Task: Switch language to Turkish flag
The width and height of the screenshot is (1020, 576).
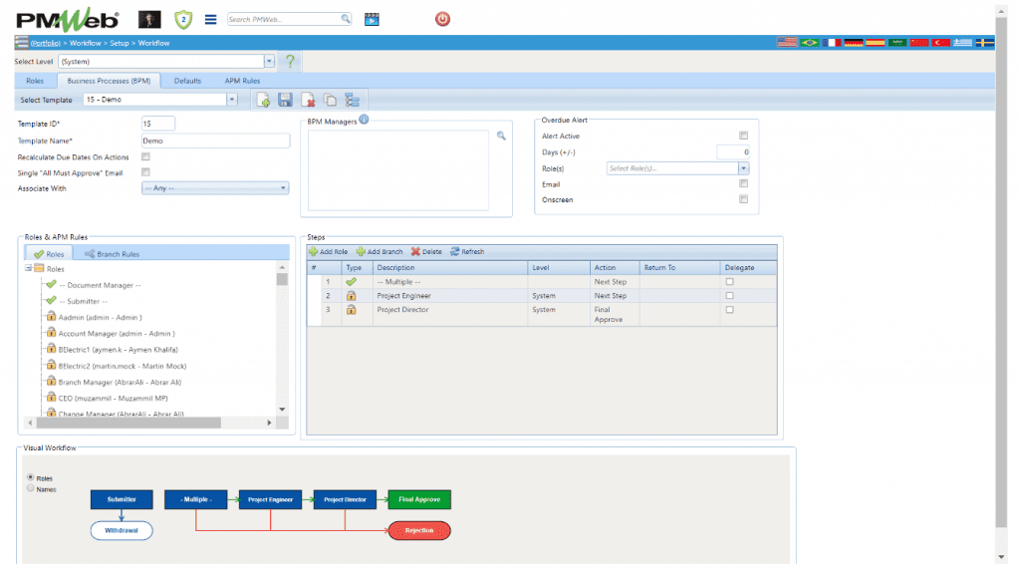Action: tap(941, 42)
